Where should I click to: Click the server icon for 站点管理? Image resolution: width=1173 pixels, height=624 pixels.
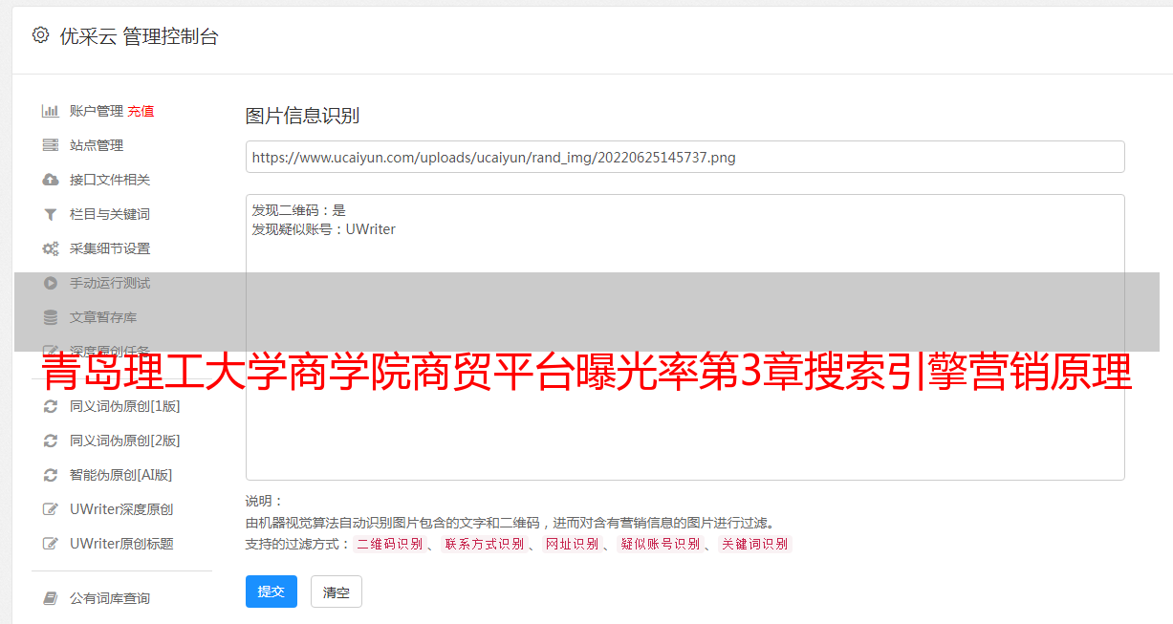[x=50, y=145]
